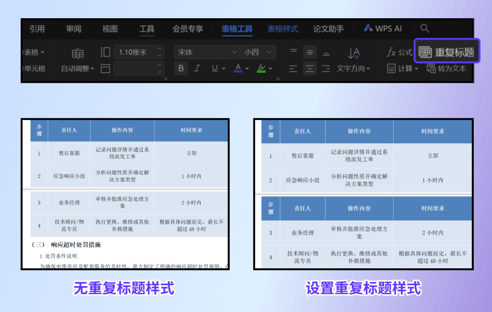
Task: Click 2 小时内 cell in right table
Action: pos(433,233)
